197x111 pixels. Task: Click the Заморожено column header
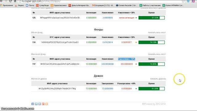point(107,84)
